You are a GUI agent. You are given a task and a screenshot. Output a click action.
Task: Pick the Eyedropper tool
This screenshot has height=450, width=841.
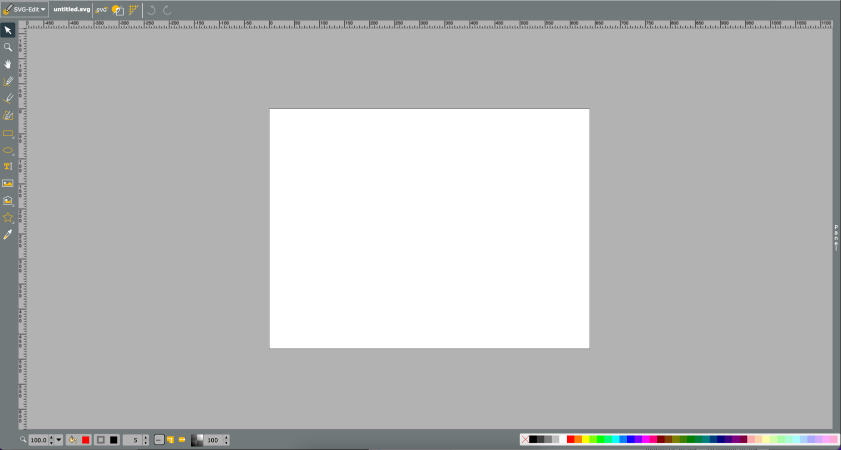pyautogui.click(x=8, y=235)
